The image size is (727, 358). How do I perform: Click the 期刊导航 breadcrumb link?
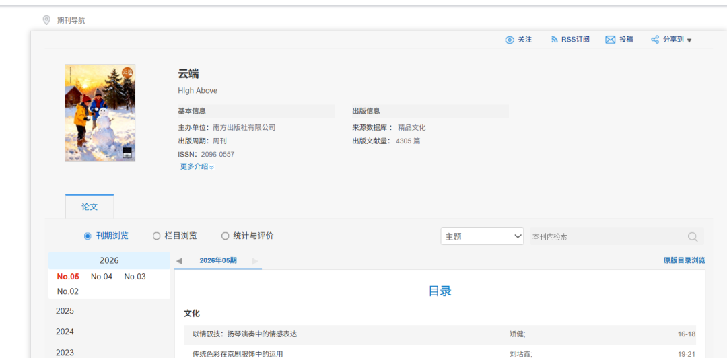pos(71,20)
